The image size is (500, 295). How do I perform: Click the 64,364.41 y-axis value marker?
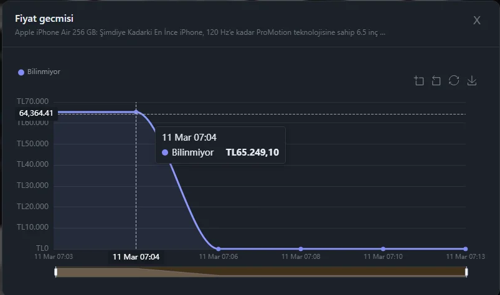click(x=36, y=113)
